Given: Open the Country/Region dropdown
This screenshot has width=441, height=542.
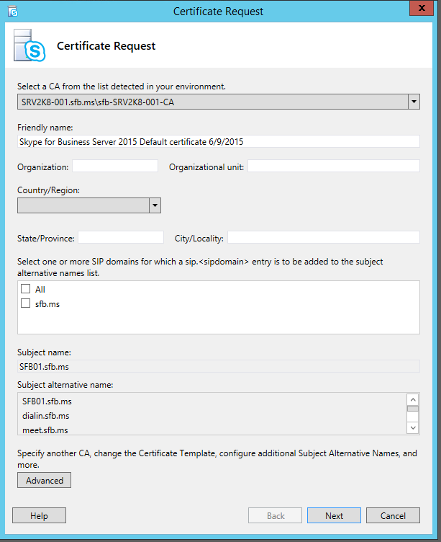Looking at the screenshot, I should (155, 205).
